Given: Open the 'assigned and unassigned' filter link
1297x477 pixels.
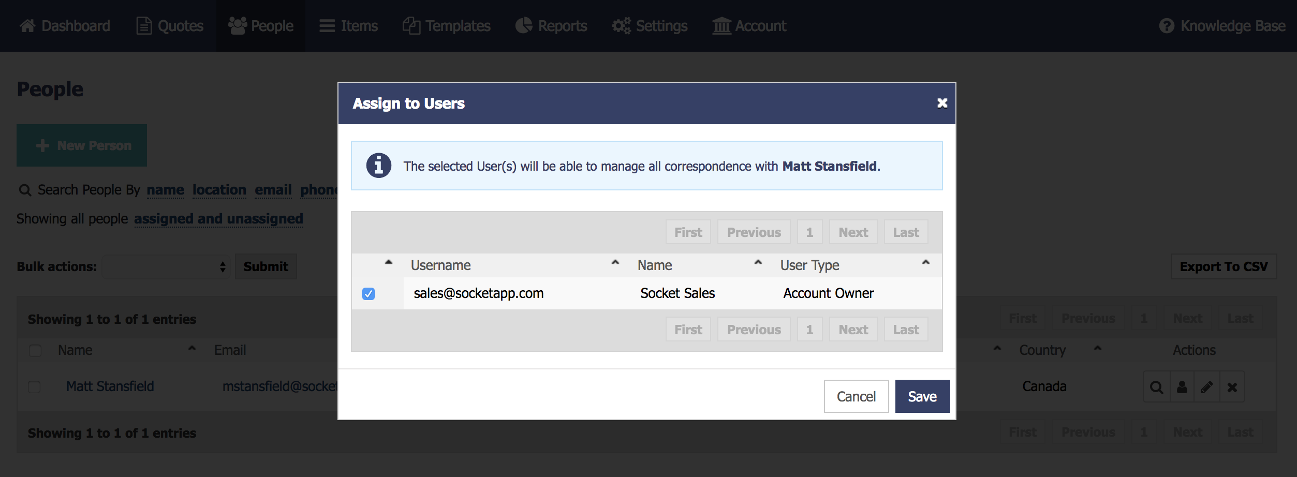Looking at the screenshot, I should tap(218, 219).
